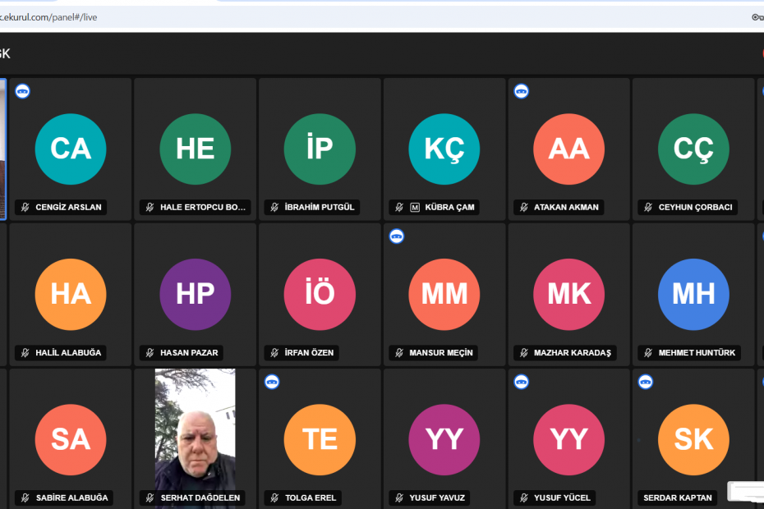The width and height of the screenshot is (764, 509).
Task: Click the name label İRFAN ÖZEN
Action: [310, 353]
